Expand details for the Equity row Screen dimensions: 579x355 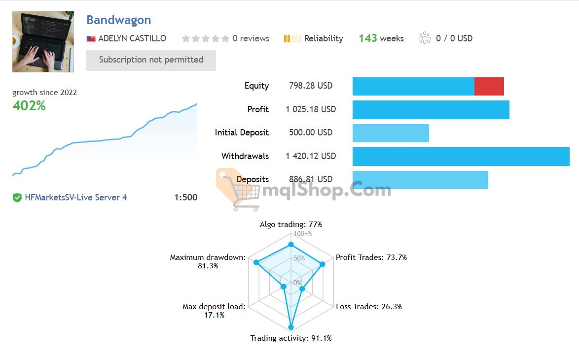pos(256,86)
